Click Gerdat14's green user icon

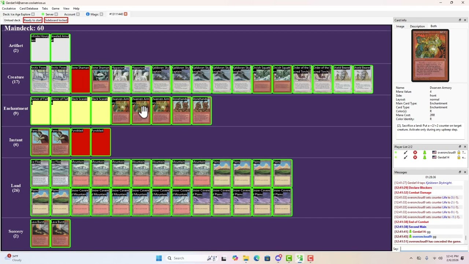pos(424,157)
